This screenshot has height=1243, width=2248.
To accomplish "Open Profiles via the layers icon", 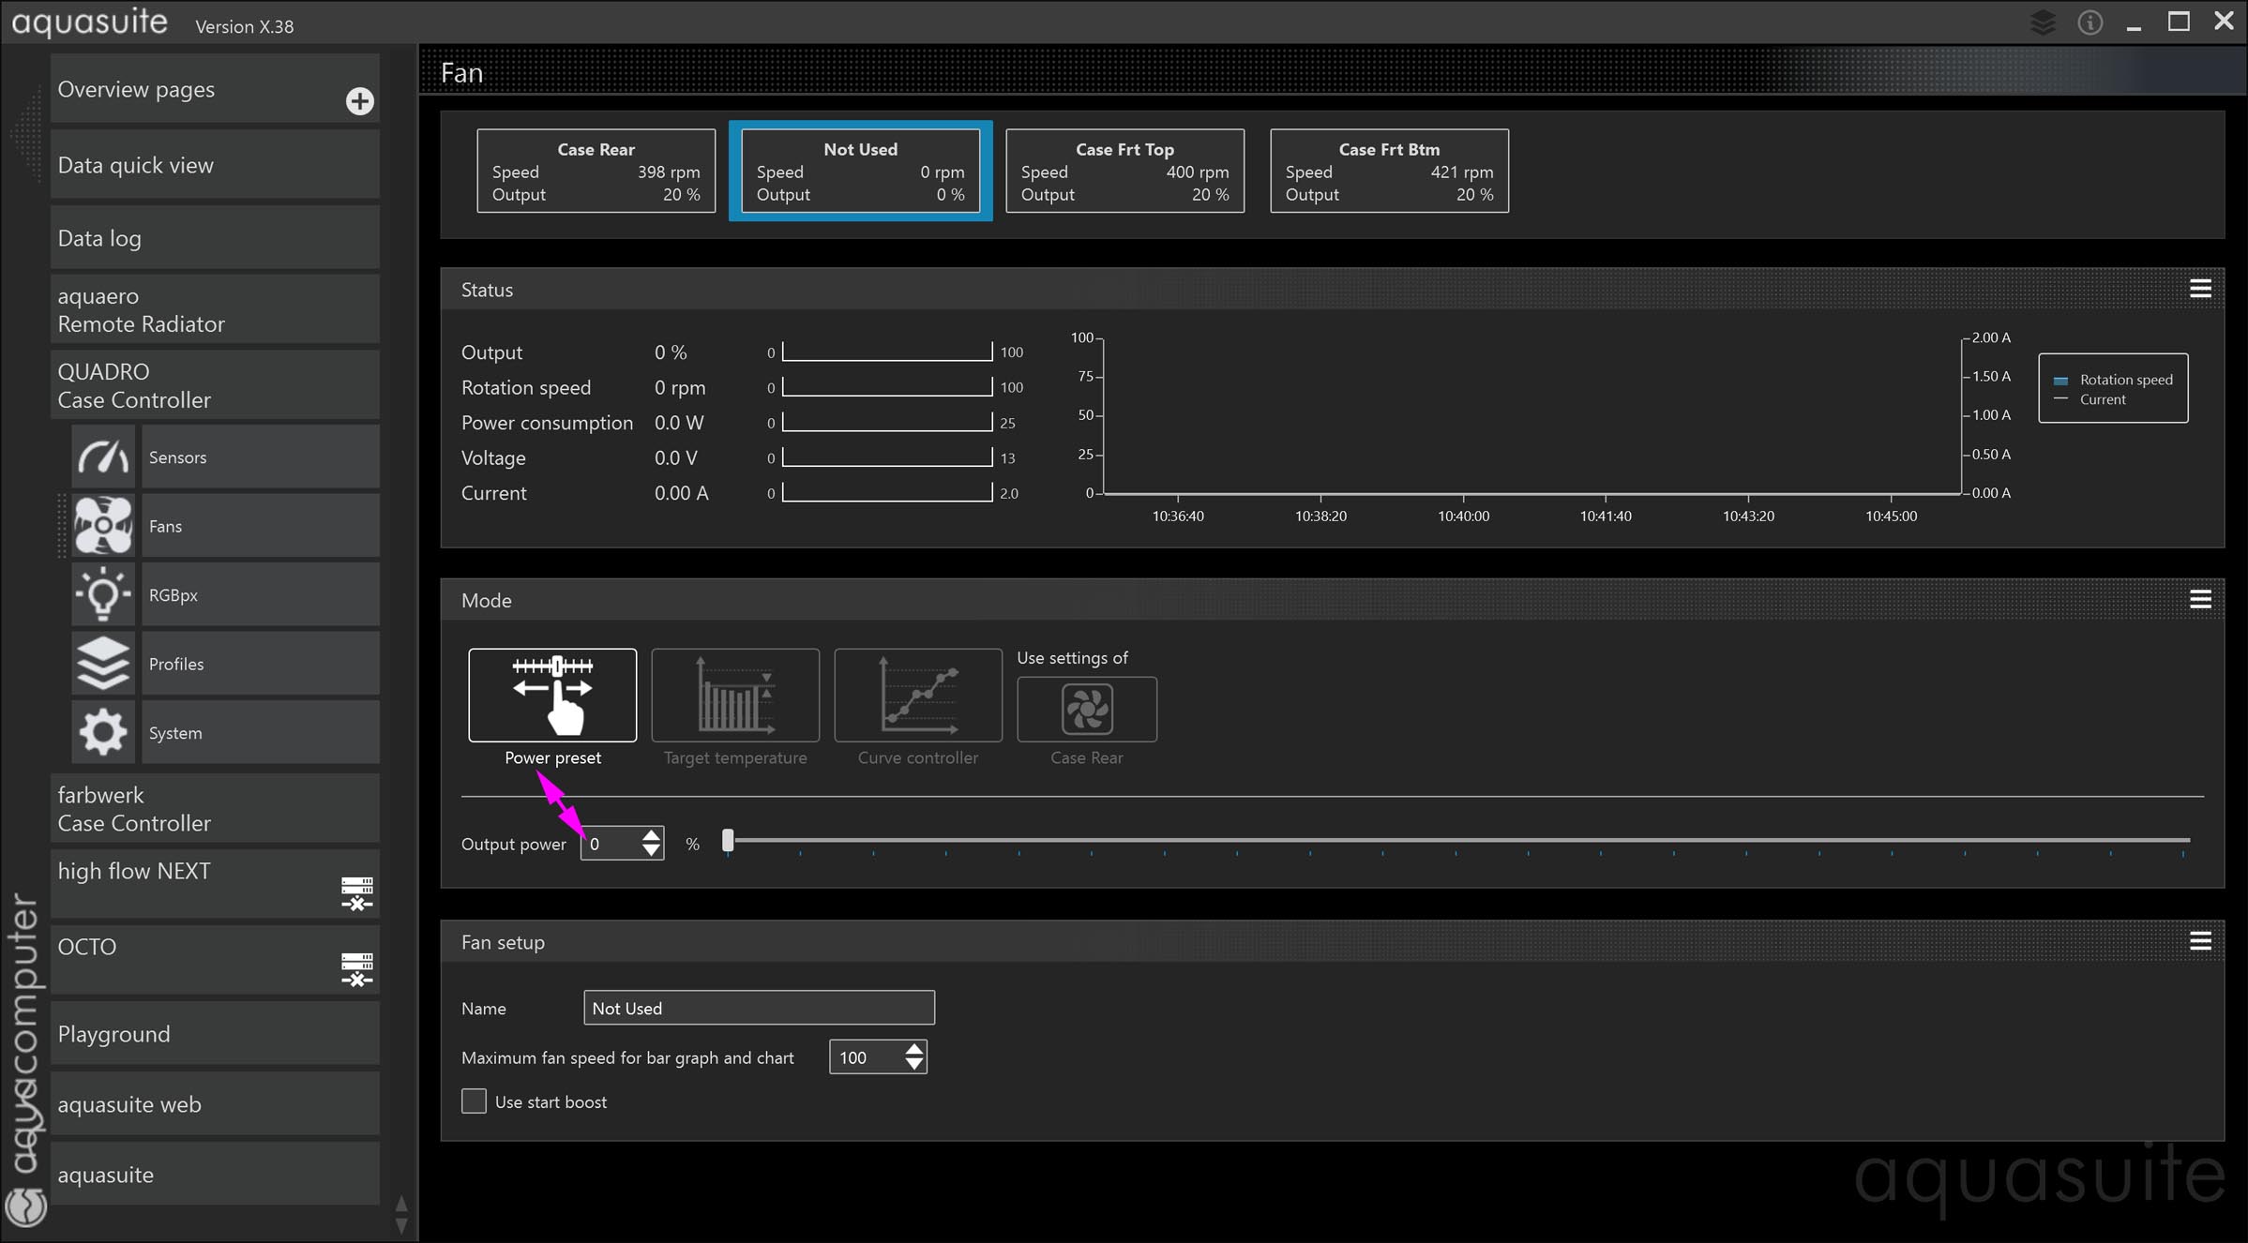I will tap(103, 664).
